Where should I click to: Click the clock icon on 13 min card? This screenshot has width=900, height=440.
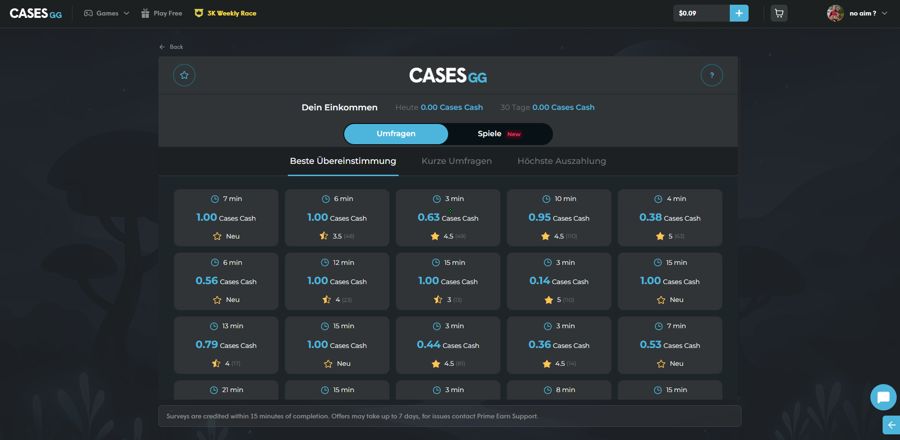coord(214,326)
